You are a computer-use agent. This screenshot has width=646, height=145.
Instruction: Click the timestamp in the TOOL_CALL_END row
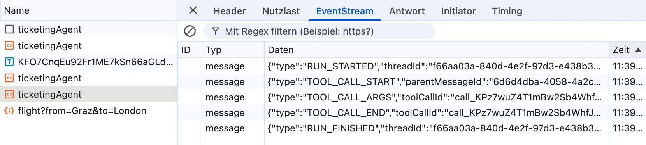click(x=628, y=113)
